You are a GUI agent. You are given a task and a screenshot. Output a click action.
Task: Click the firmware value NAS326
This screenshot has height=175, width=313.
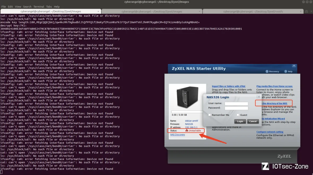tap(189, 124)
